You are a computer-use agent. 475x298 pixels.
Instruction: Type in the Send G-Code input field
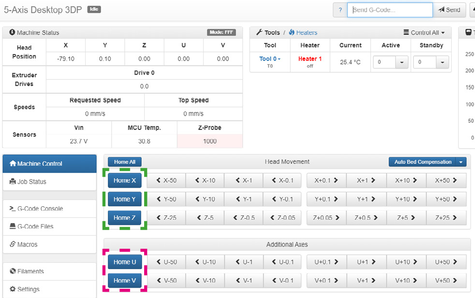pos(389,10)
